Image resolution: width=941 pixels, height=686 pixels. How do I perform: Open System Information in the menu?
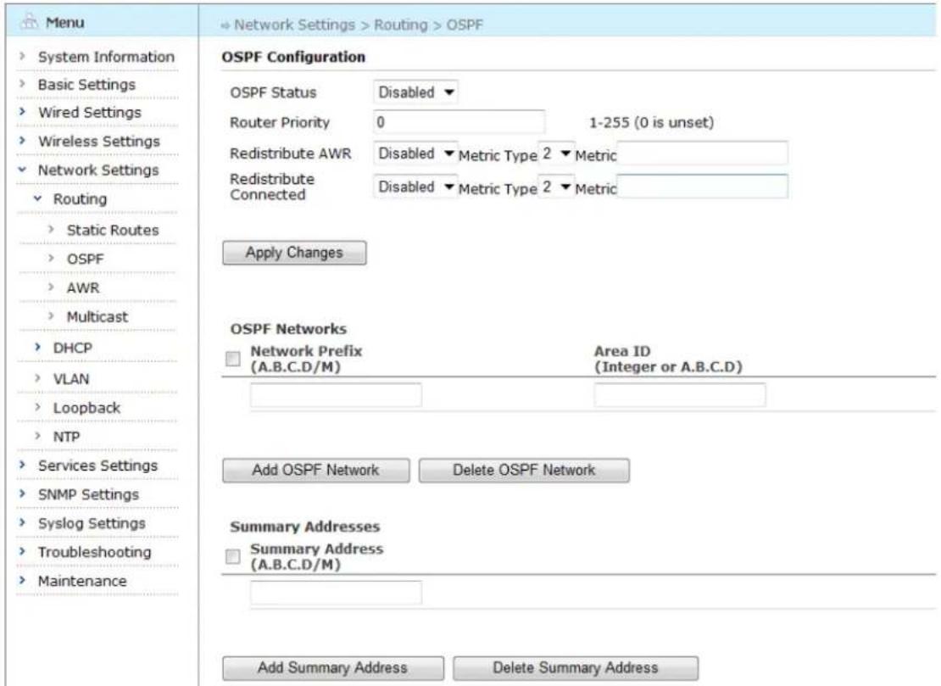pos(106,57)
